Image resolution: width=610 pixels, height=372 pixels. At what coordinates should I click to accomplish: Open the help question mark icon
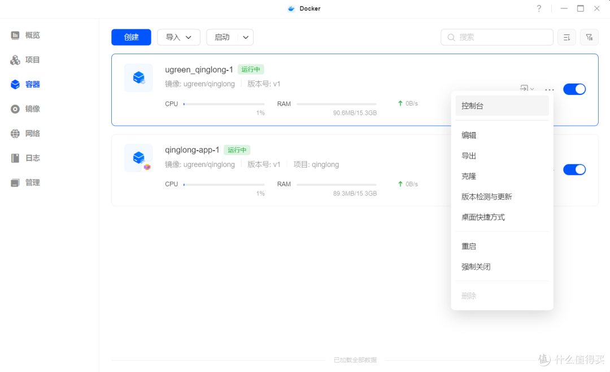[x=539, y=8]
